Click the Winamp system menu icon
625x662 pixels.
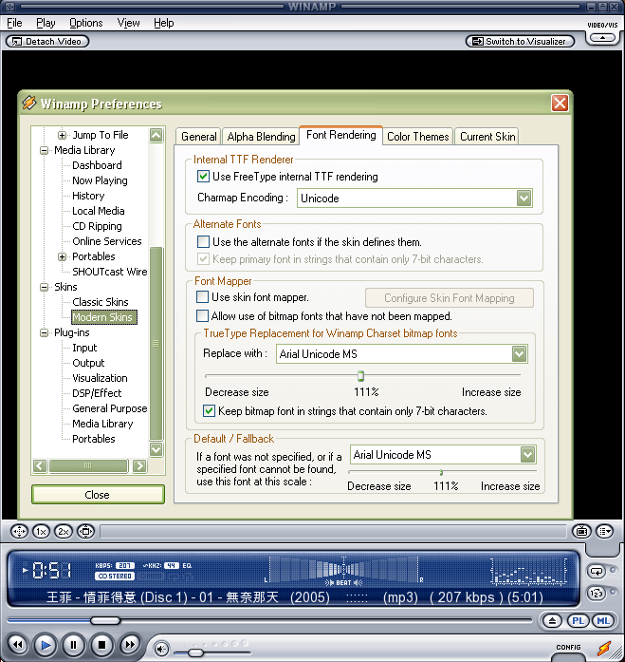coord(9,7)
